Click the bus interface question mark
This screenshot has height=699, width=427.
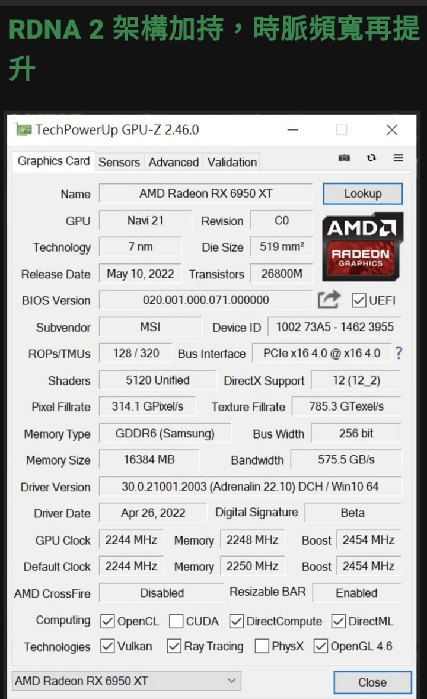pos(399,353)
